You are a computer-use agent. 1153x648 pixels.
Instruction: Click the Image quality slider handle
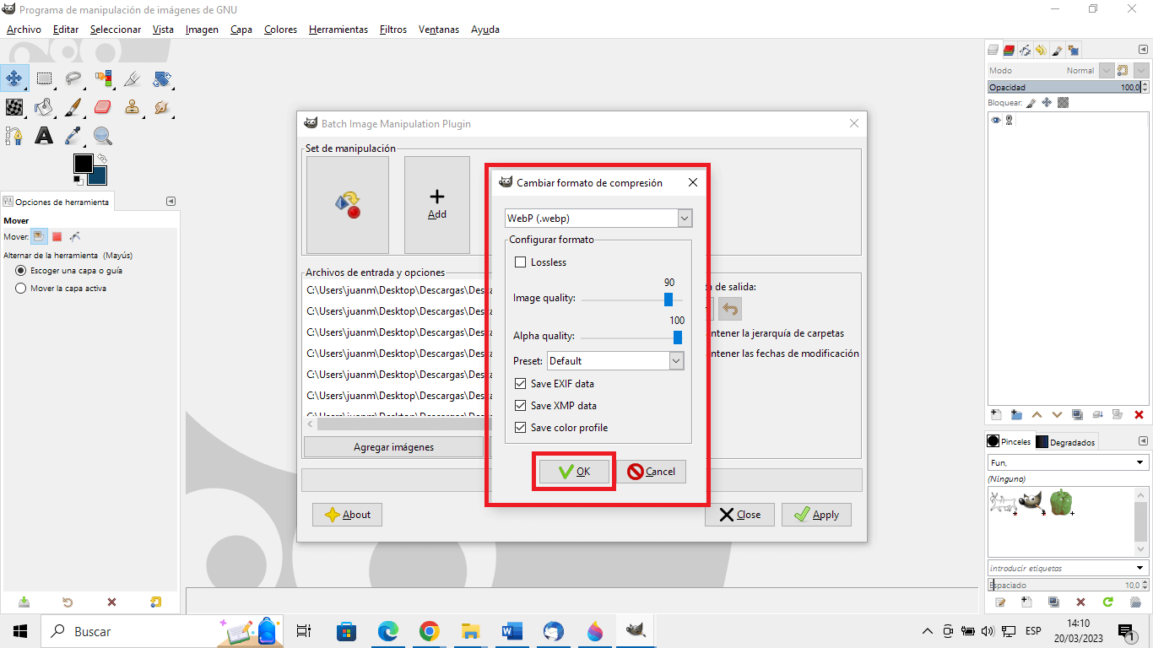tap(669, 300)
